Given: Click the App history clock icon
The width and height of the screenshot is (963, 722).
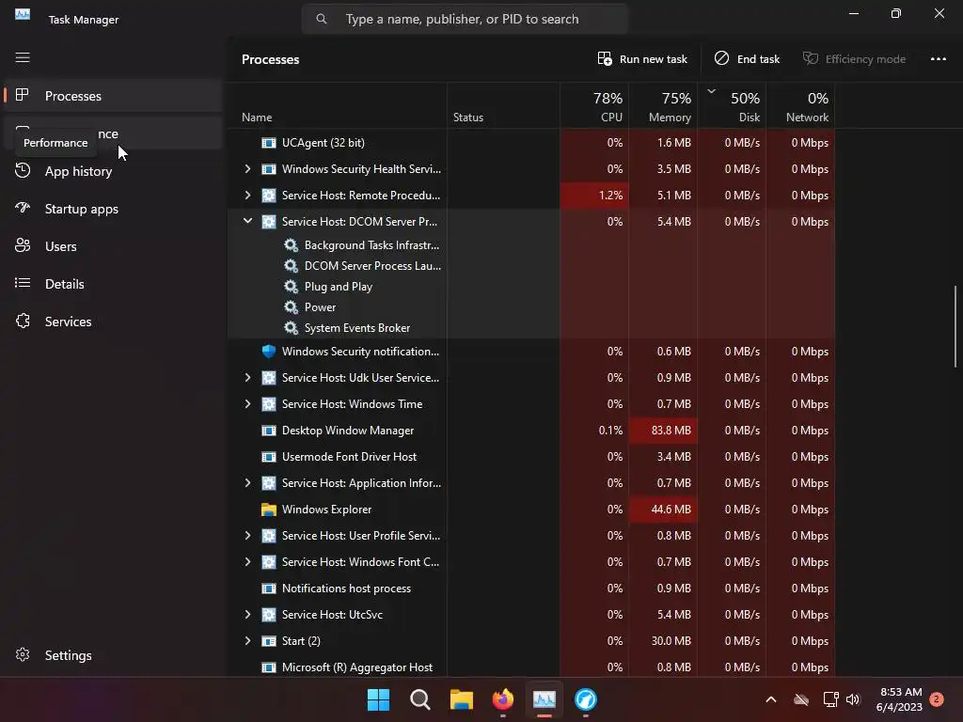Looking at the screenshot, I should (x=23, y=170).
